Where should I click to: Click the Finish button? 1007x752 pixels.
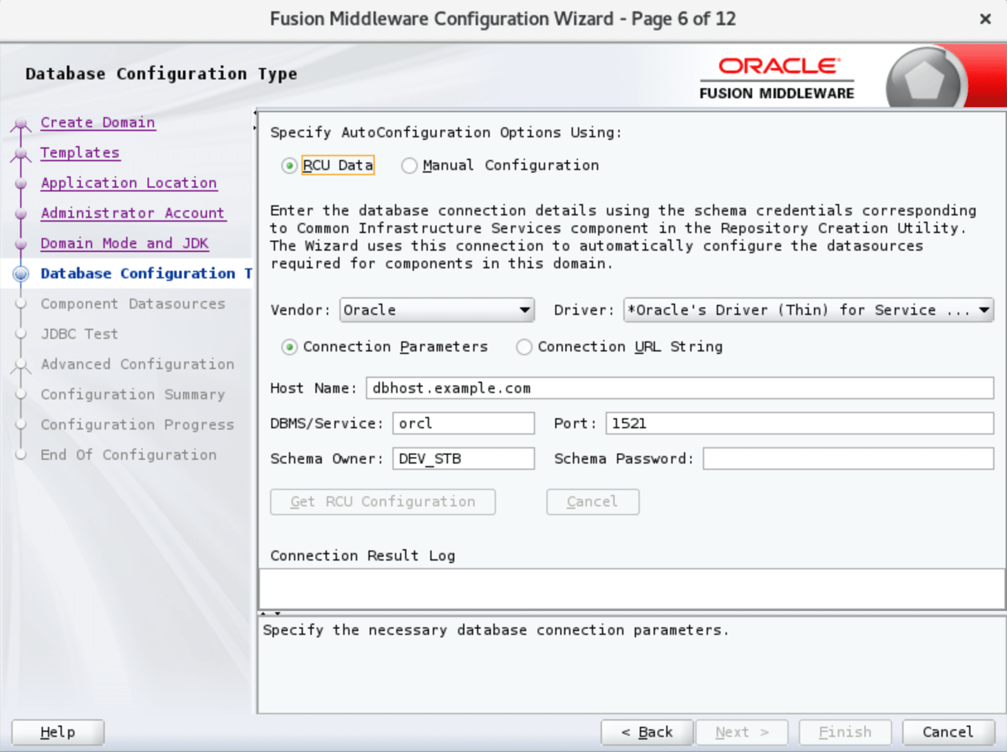click(x=845, y=732)
